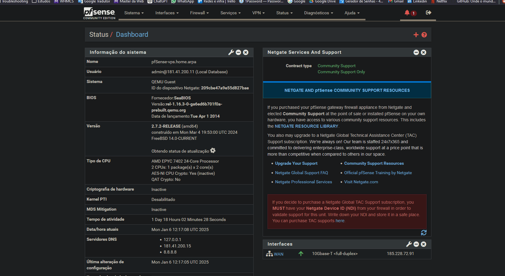Image resolution: width=505 pixels, height=276 pixels.
Task: Click the pfSense Community Edition logo
Action: click(99, 14)
